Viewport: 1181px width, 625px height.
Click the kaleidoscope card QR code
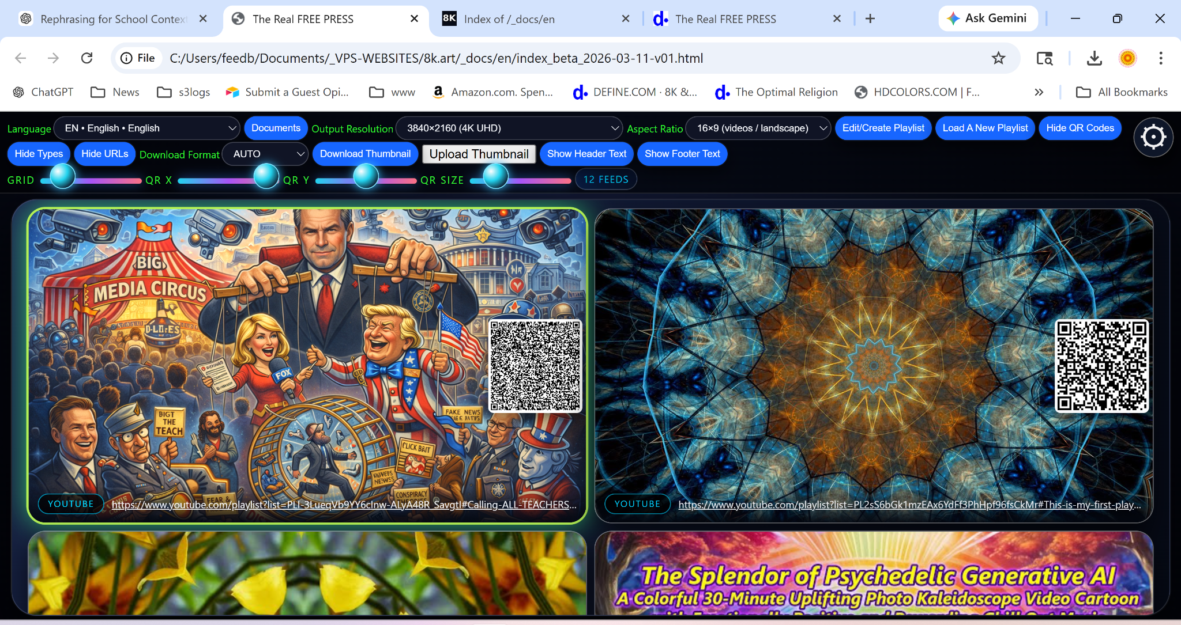click(1101, 366)
